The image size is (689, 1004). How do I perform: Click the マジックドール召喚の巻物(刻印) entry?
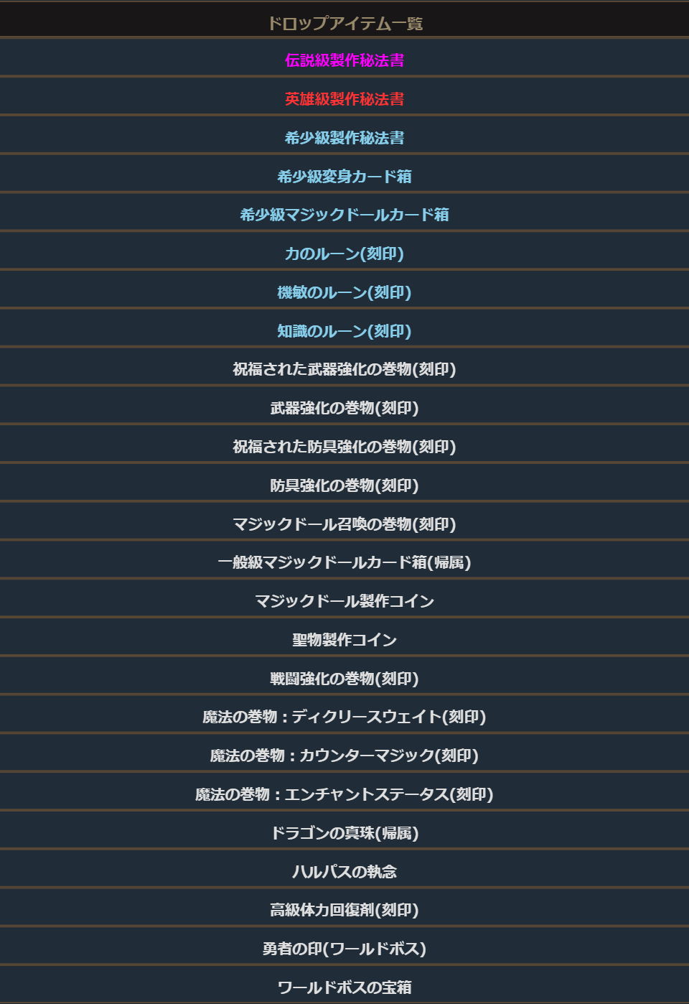[x=344, y=524]
